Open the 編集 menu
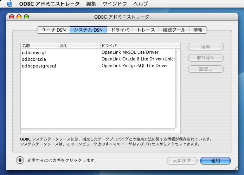This screenshot has width=244, height=175. click(91, 4)
